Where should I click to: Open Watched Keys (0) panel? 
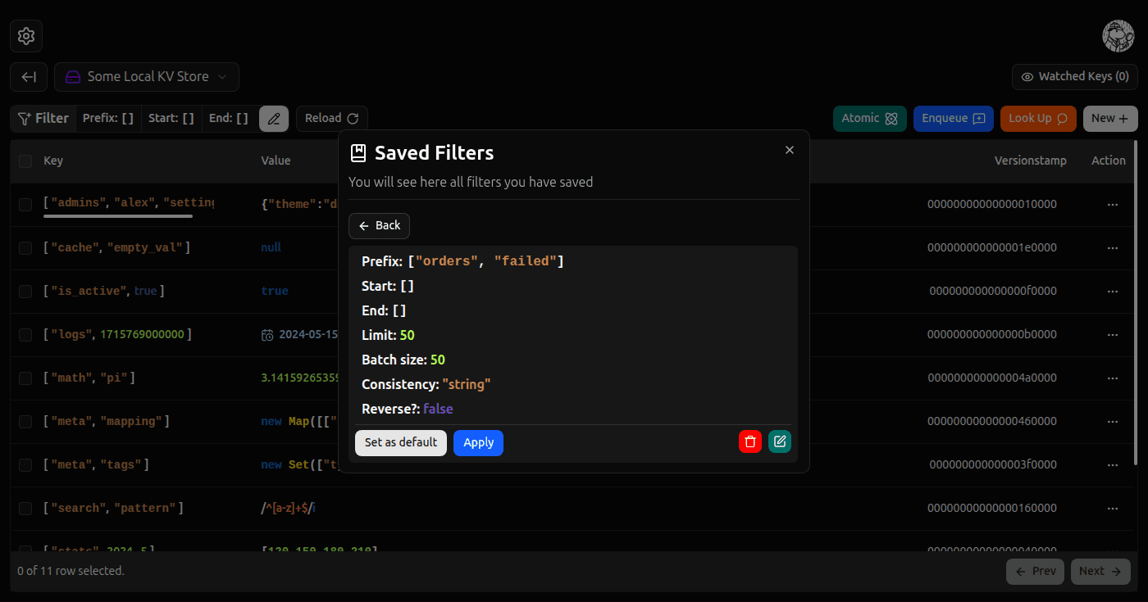[x=1075, y=77]
